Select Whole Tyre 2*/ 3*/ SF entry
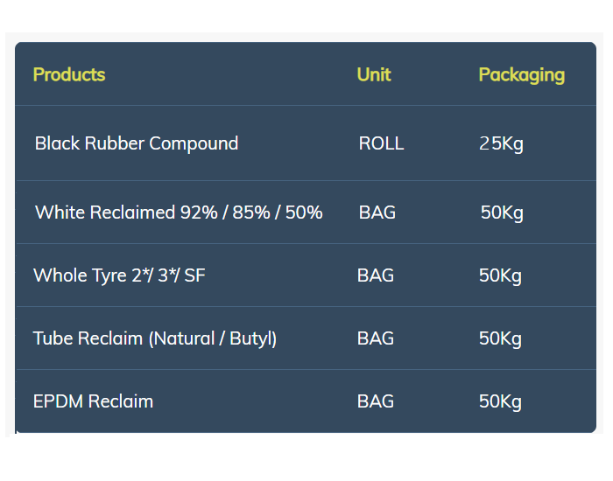 point(119,275)
